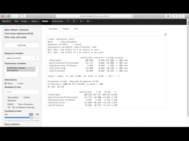Toggle the Safari sidebar button
This screenshot has height=141, width=189.
pyautogui.click(x=23, y=16)
